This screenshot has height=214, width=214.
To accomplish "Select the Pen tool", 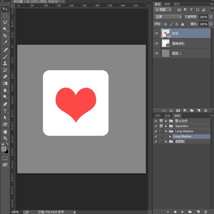I will (x=5, y=104).
